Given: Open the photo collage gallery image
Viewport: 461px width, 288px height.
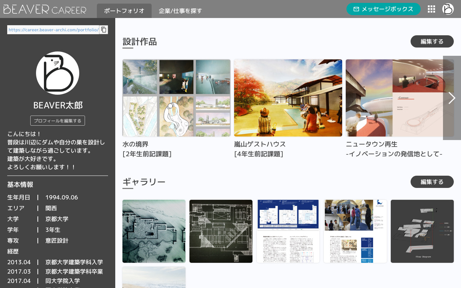Looking at the screenshot, I should tap(355, 231).
